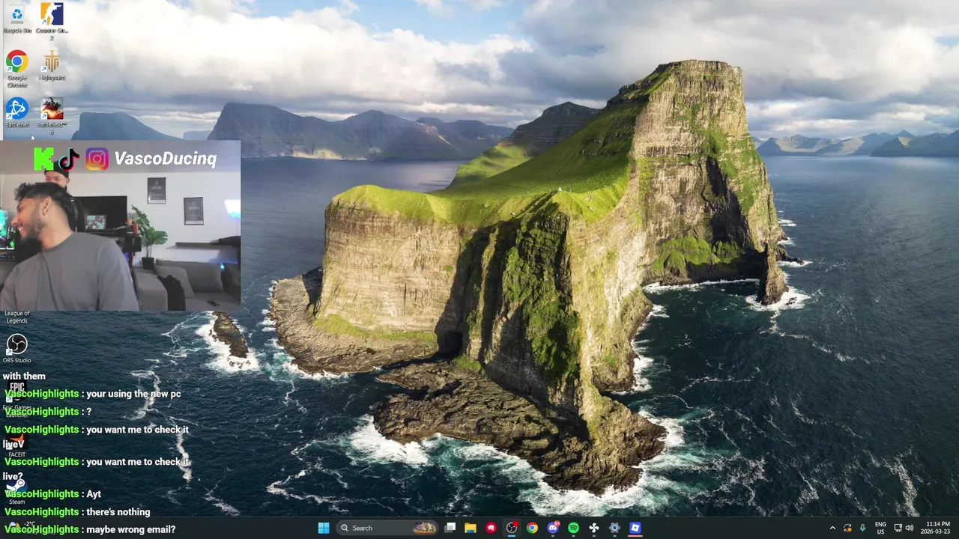
Task: Select the League of Legends desktop label
Action: (17, 317)
